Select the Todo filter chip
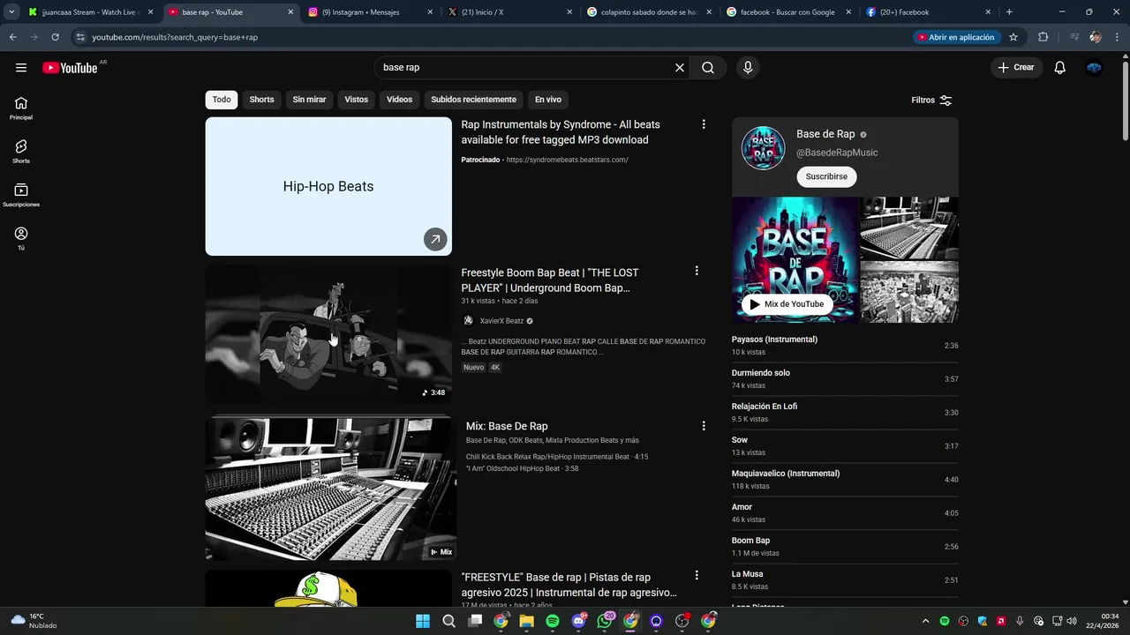The image size is (1130, 635). (x=222, y=100)
